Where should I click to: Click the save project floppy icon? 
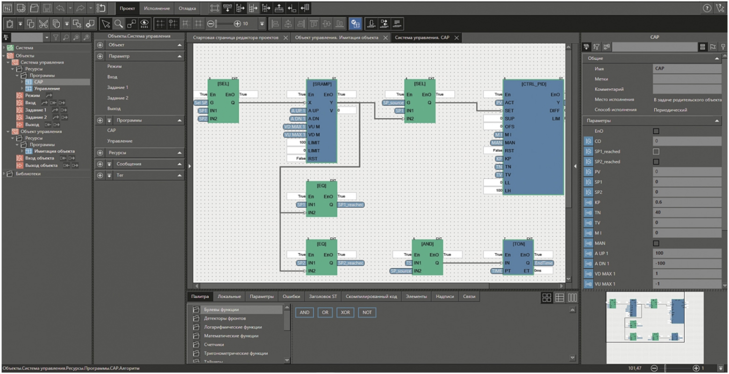47,8
